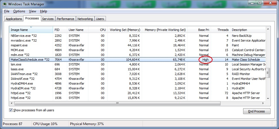Click PID 7064 cell
Screen dimensions: 279x129
[x=58, y=60]
